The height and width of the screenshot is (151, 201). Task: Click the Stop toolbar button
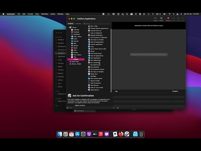pos(178,19)
